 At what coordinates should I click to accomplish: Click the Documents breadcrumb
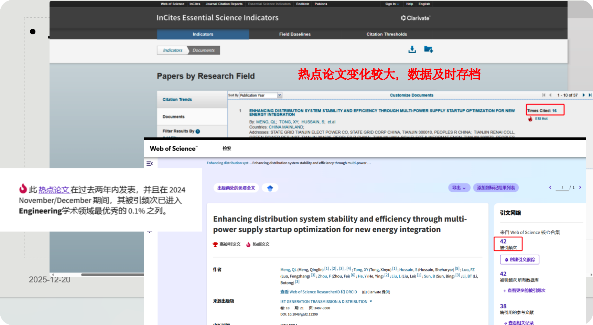coord(204,51)
